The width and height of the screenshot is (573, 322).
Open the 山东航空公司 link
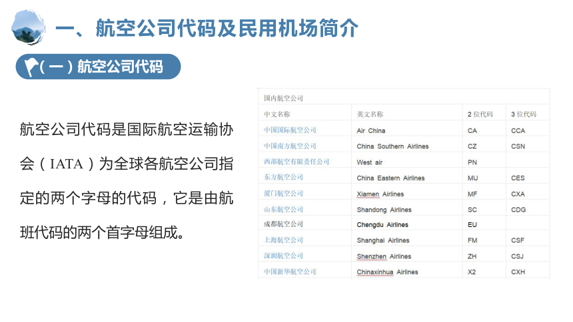tap(283, 210)
